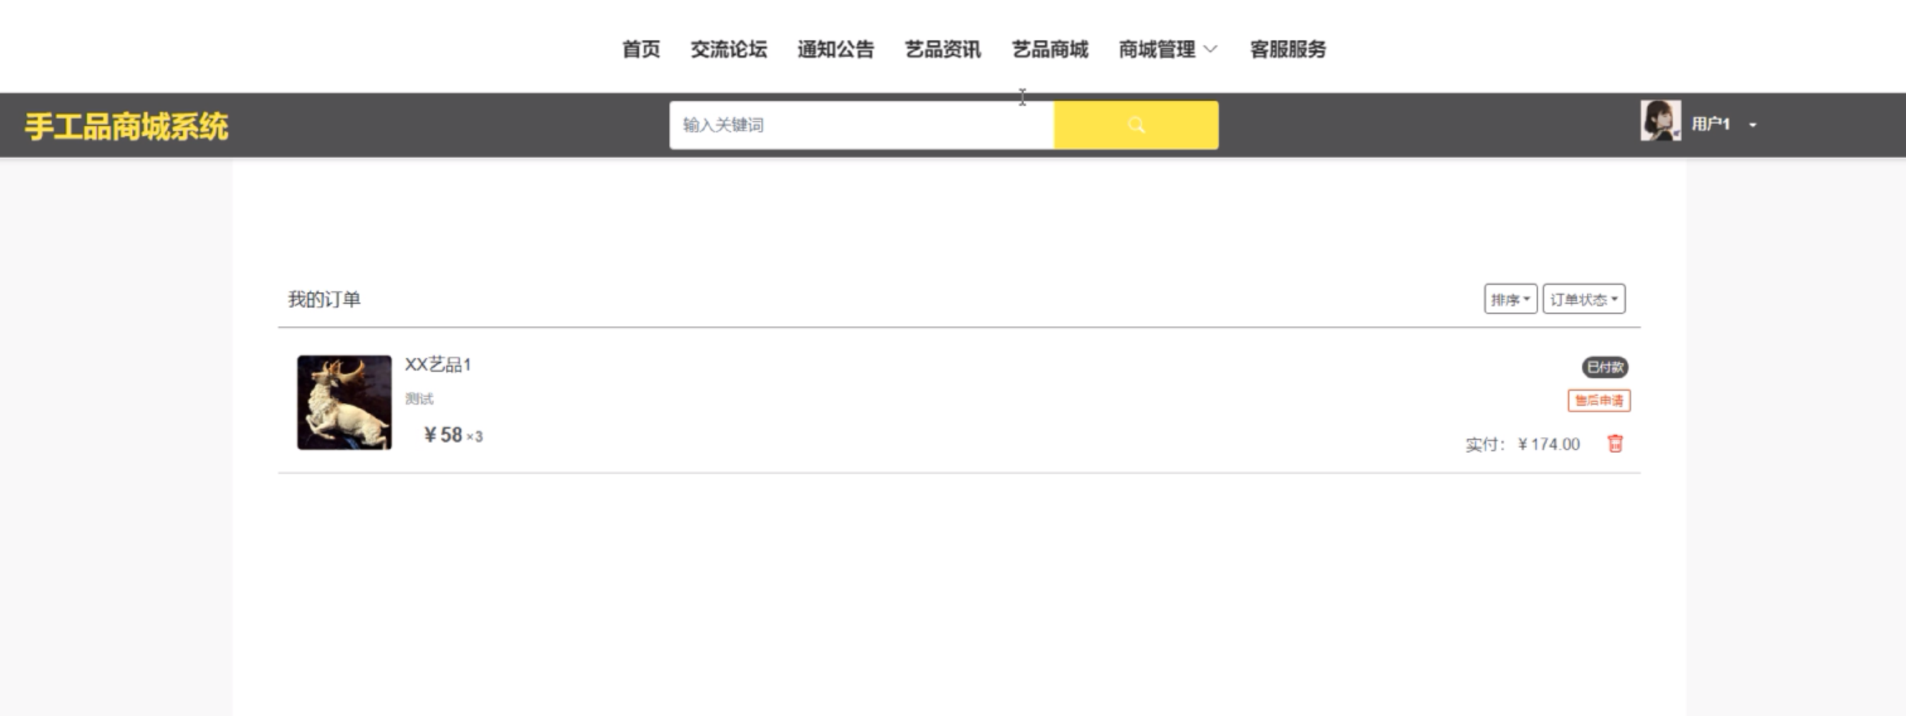Open the 艺品商城 nav item
The image size is (1906, 716).
tap(1050, 50)
